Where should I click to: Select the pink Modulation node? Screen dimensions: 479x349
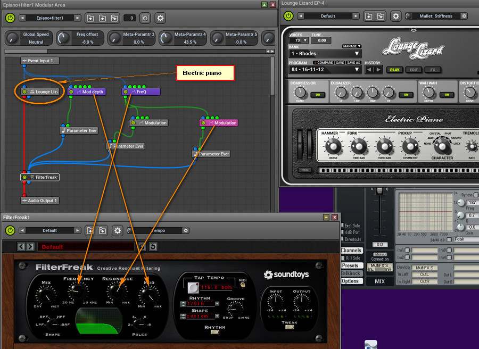coord(219,123)
